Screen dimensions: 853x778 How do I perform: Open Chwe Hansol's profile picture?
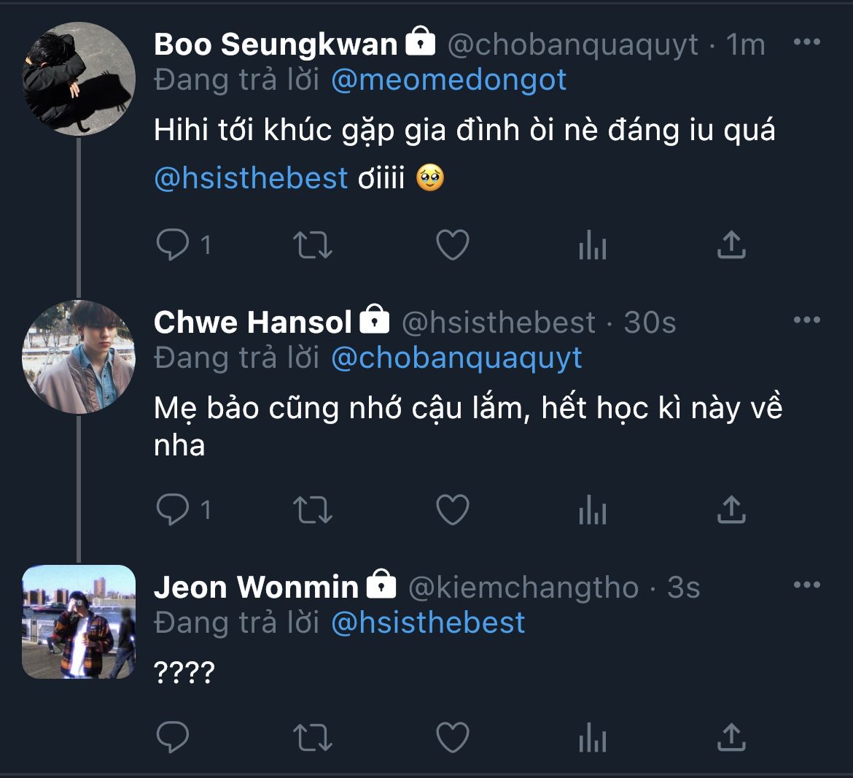coord(79,358)
